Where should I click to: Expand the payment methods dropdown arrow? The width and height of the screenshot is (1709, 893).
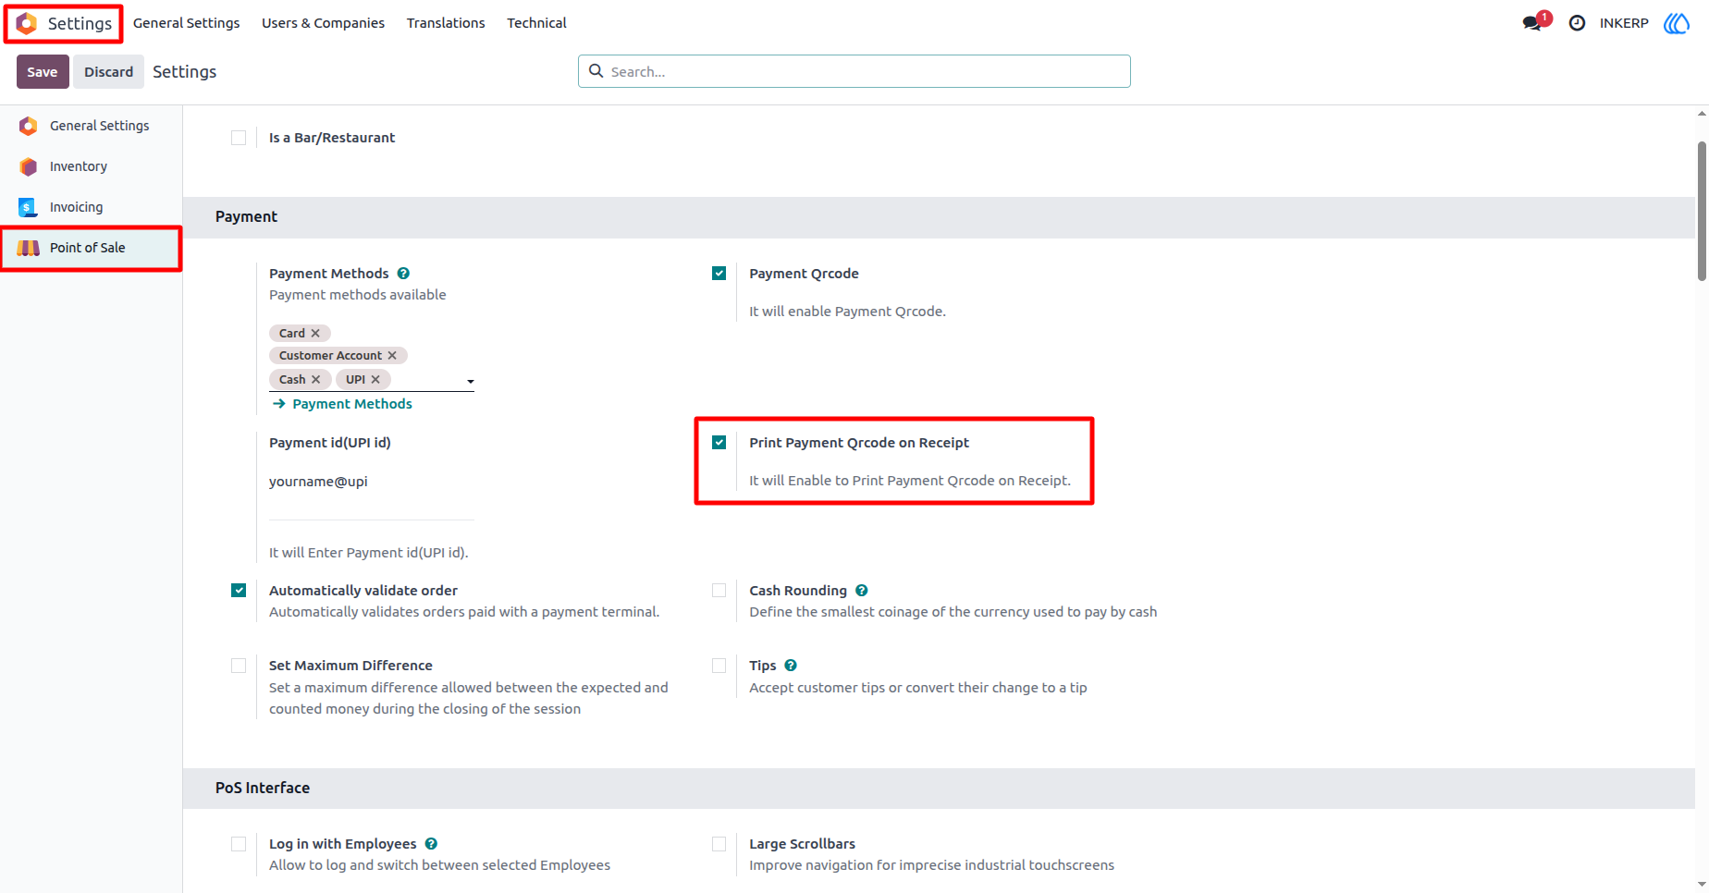coord(470,381)
